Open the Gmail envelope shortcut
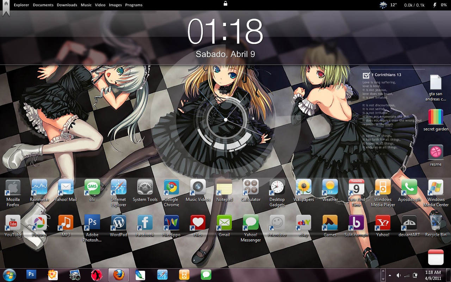Viewport: 451px width, 282px height. pyautogui.click(x=224, y=222)
